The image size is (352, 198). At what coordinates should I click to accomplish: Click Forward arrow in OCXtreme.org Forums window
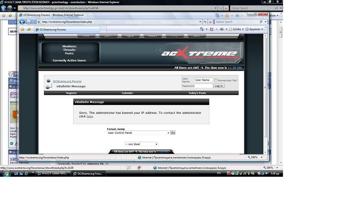point(29,22)
